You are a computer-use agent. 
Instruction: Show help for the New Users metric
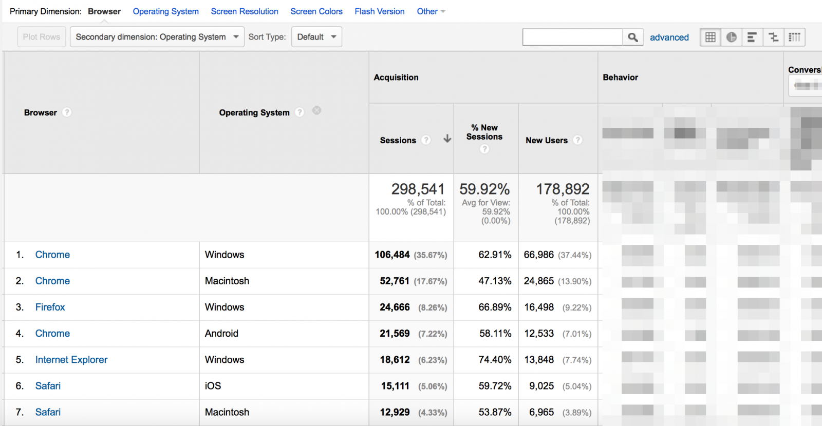pos(578,140)
